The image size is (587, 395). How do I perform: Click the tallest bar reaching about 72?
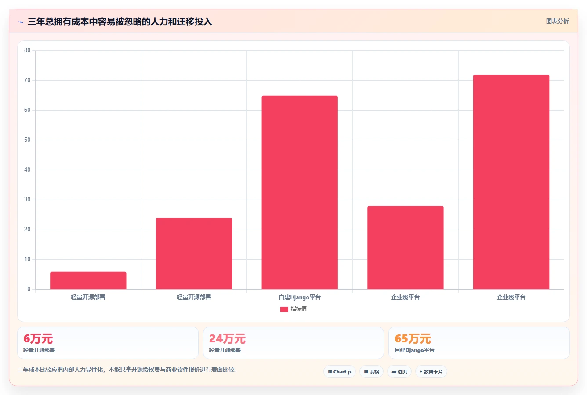pos(511,182)
